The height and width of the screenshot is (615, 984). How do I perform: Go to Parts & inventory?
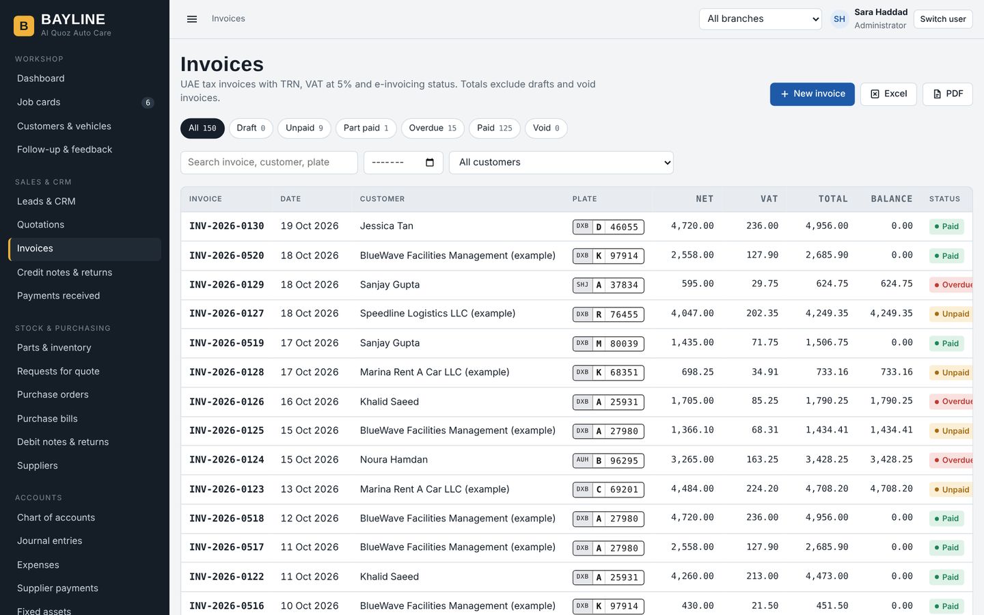click(85, 348)
